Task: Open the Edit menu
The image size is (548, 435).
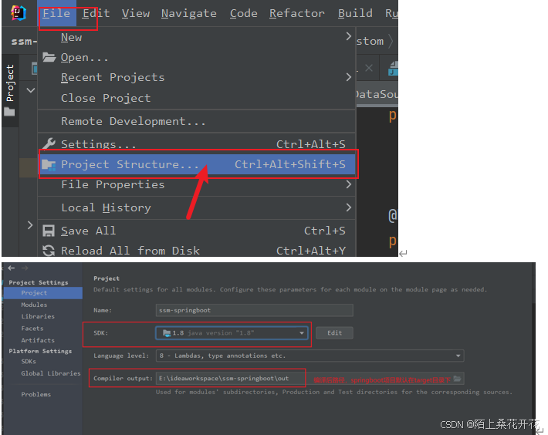Action: pos(96,13)
